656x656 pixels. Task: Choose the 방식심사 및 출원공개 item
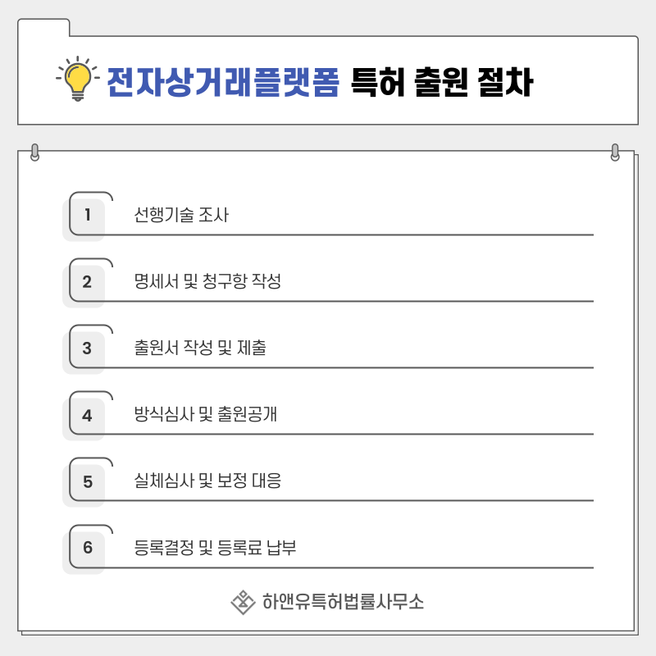206,414
